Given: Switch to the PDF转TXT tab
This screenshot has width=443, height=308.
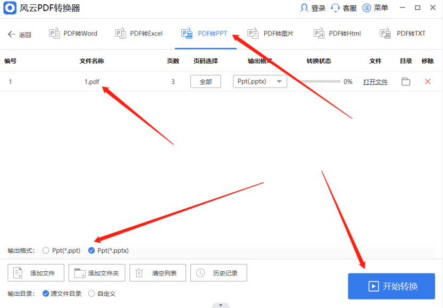Looking at the screenshot, I should click(403, 33).
